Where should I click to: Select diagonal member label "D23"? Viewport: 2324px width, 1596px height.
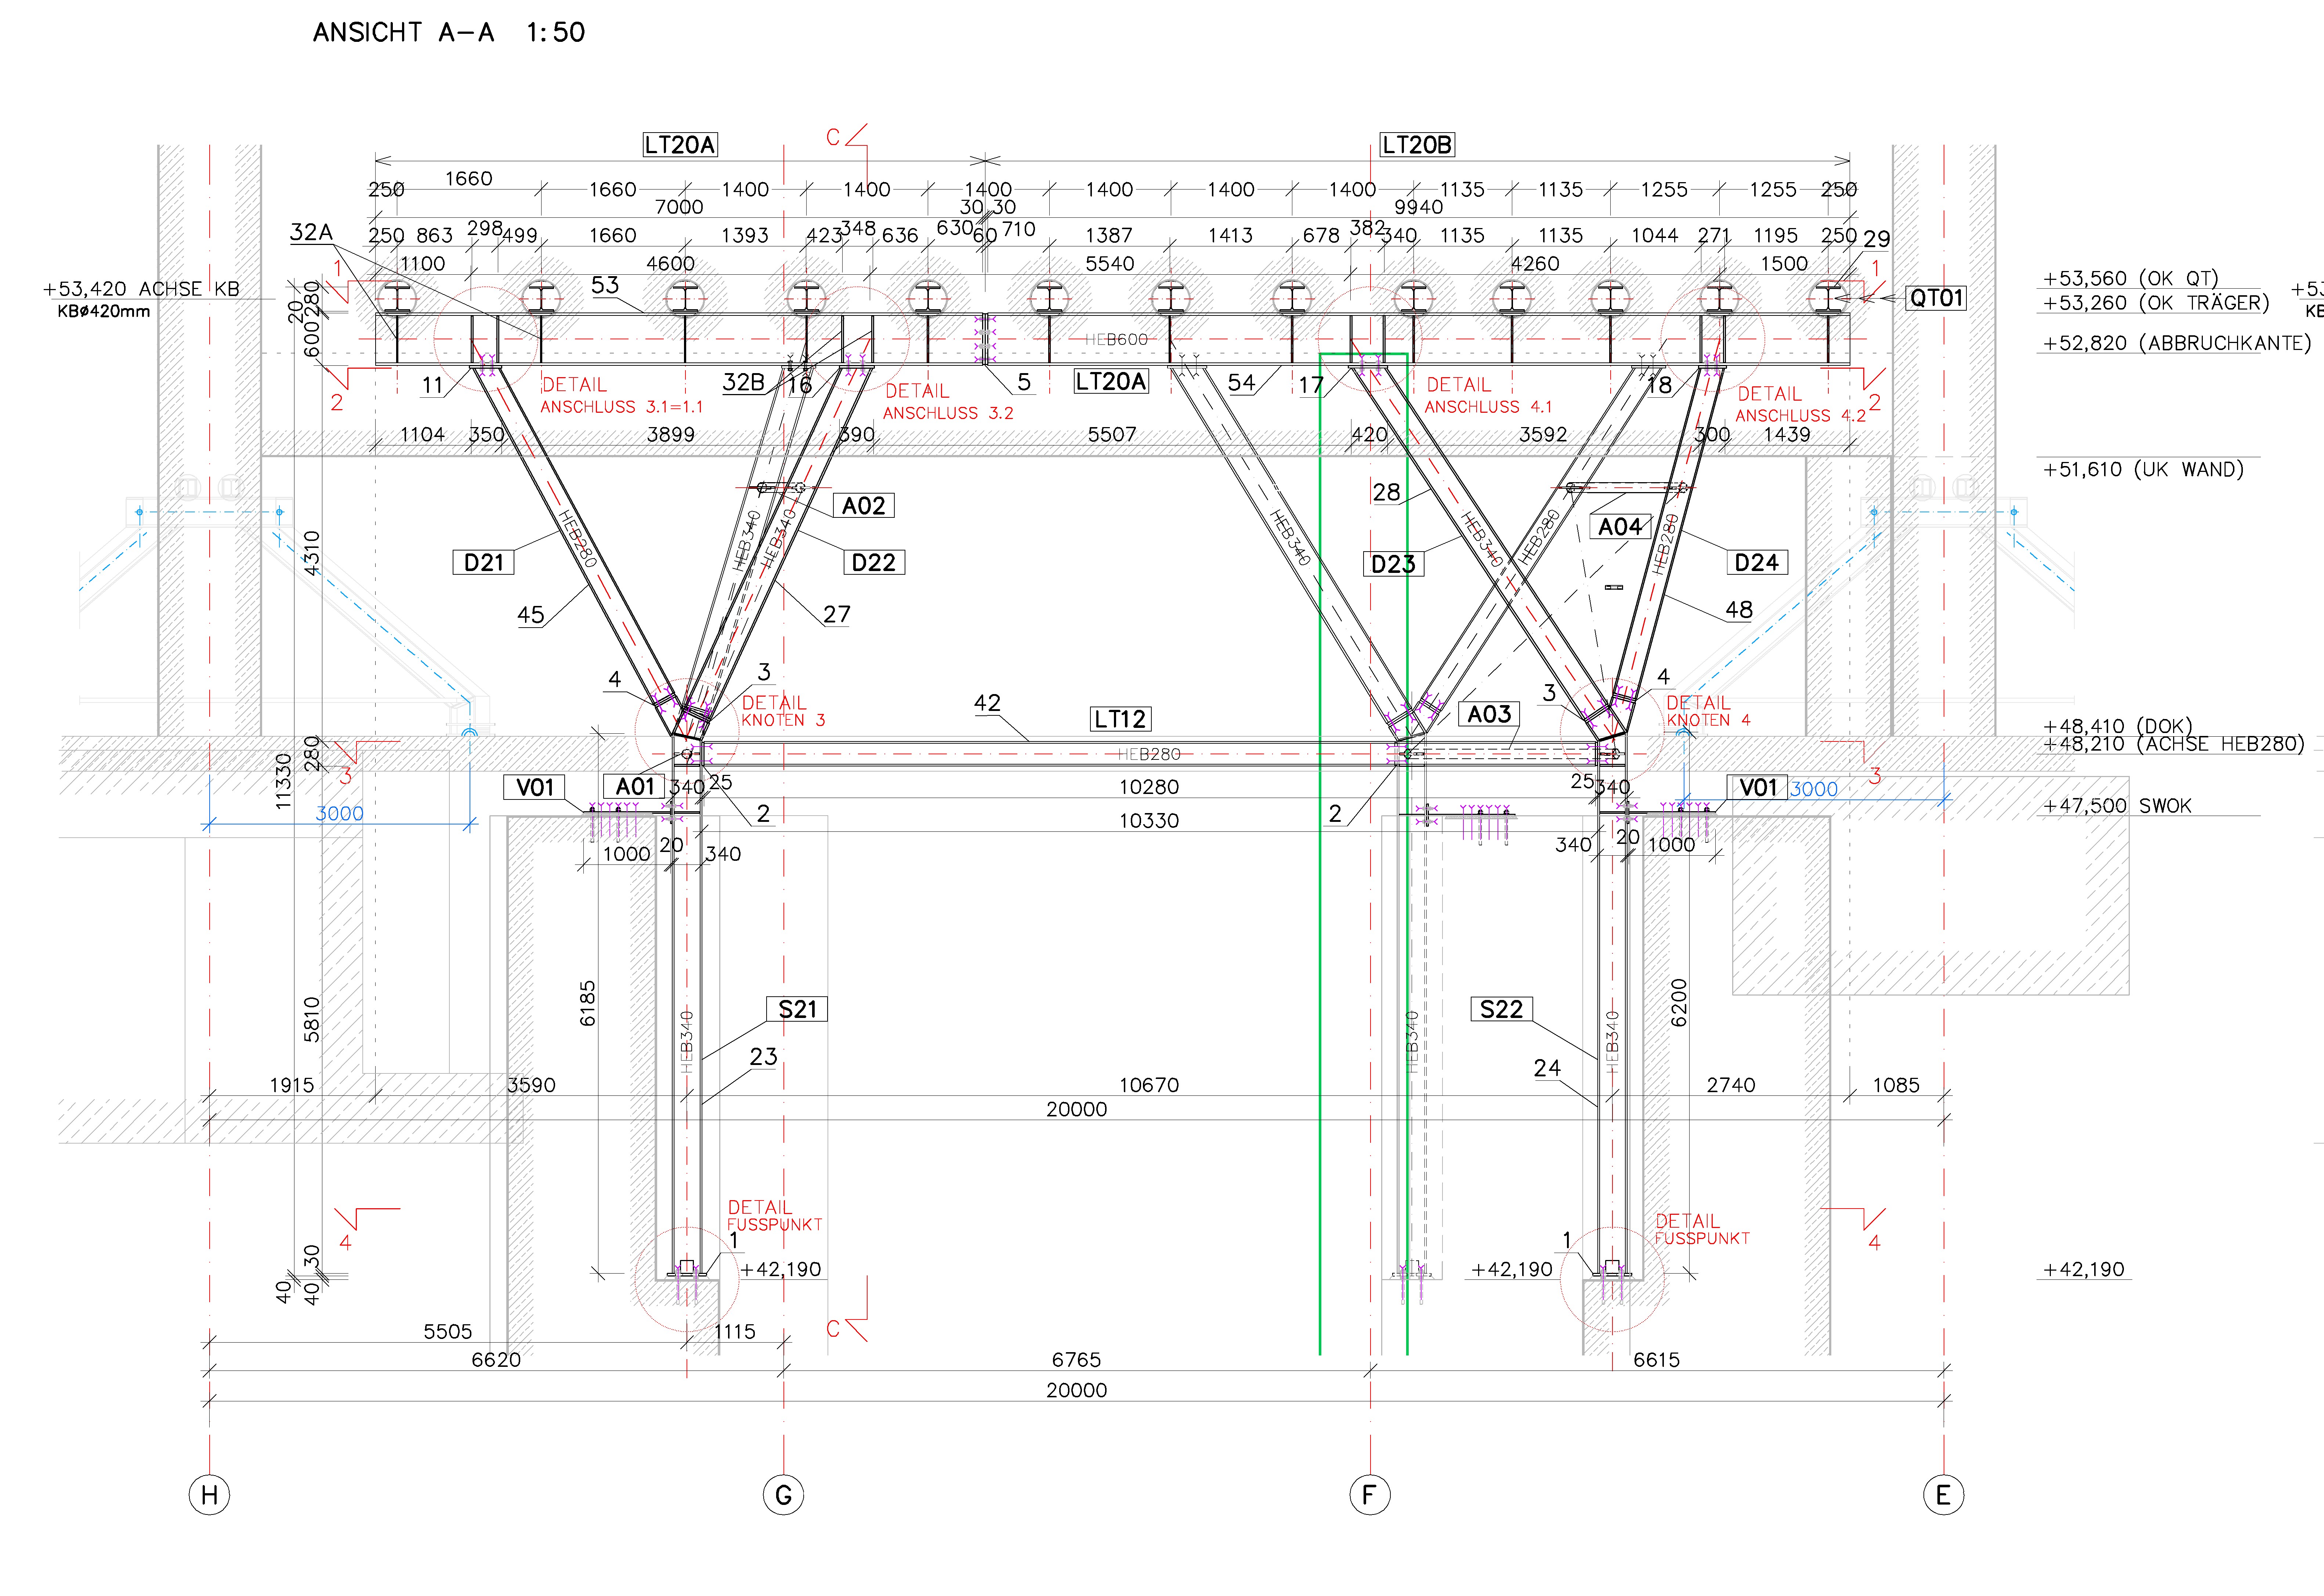(1393, 564)
